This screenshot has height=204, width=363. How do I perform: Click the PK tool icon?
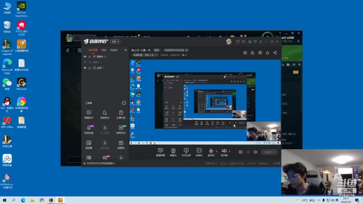pos(105,158)
